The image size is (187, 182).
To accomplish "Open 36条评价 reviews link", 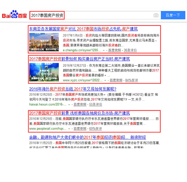I will tap(130, 50).
